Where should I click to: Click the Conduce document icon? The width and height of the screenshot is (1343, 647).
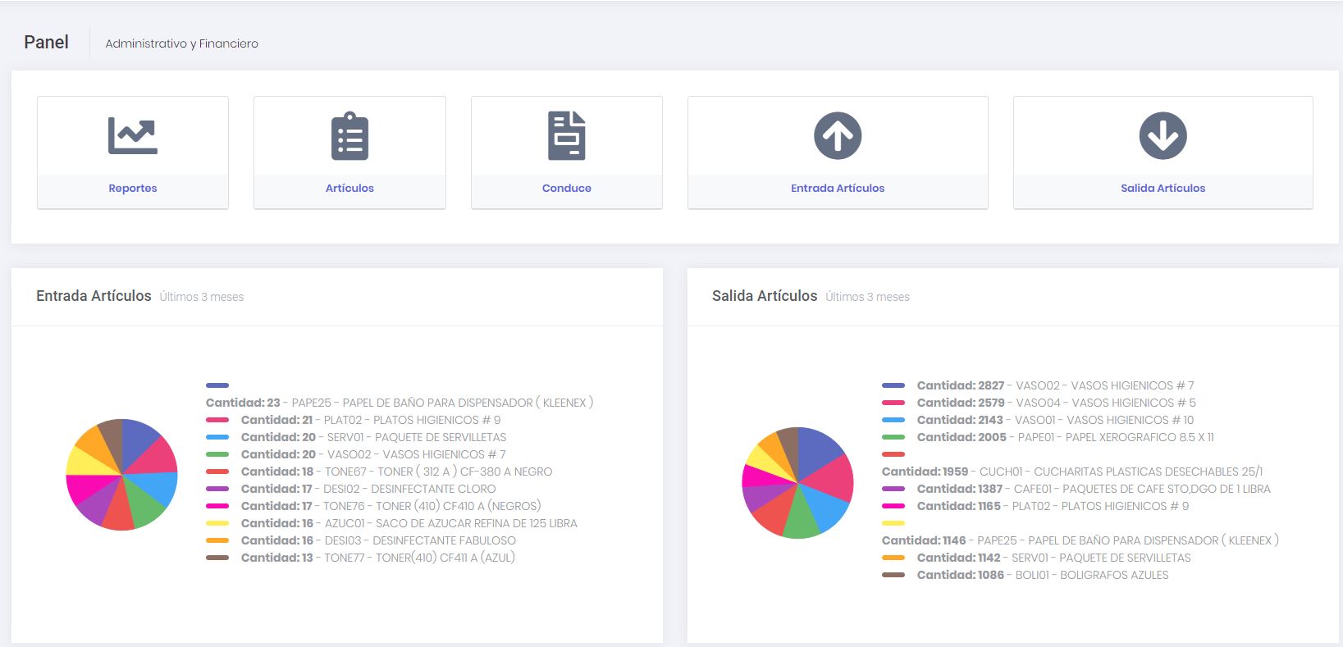566,136
